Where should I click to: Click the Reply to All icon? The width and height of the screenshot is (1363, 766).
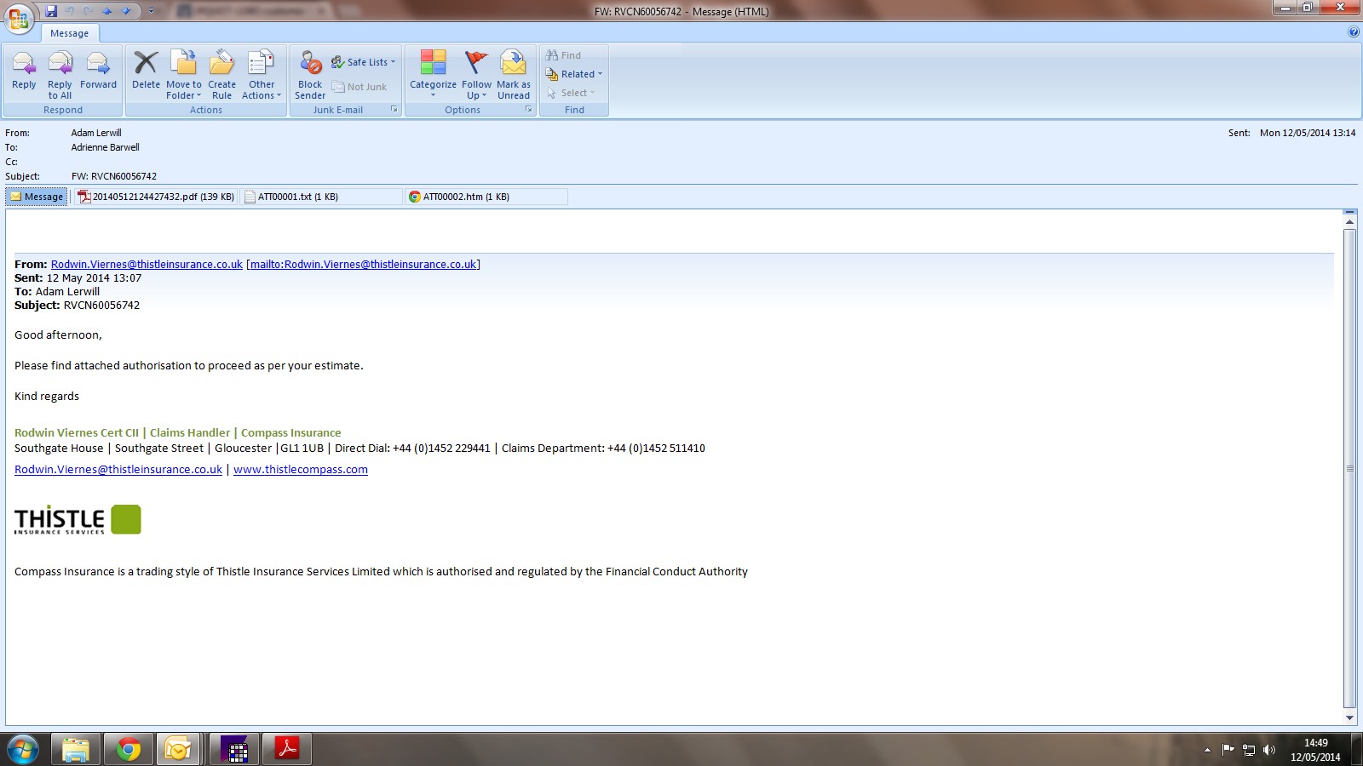tap(60, 63)
